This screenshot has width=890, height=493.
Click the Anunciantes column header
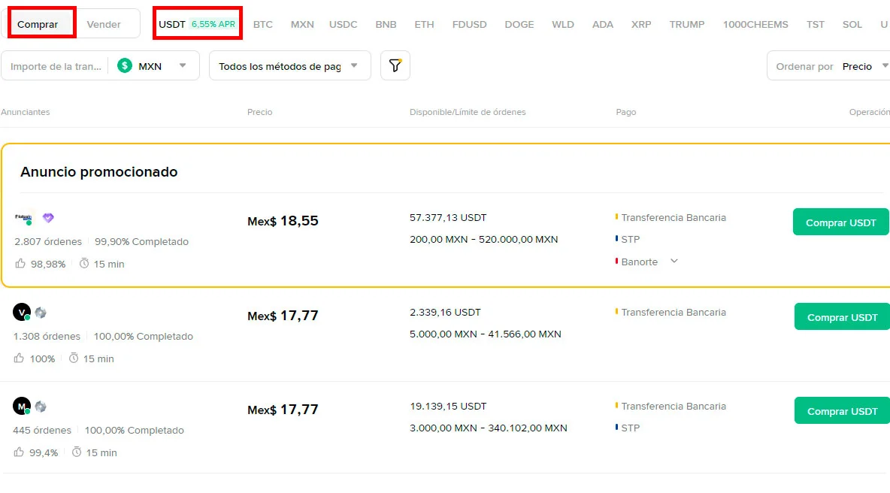pos(26,112)
